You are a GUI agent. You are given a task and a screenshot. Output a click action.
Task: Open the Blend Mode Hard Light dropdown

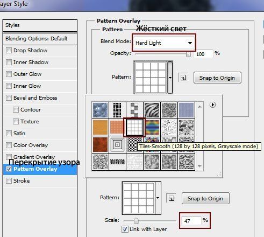tap(164, 43)
